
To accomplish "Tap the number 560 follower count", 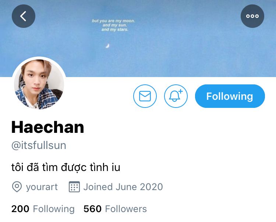I will coord(92,209).
